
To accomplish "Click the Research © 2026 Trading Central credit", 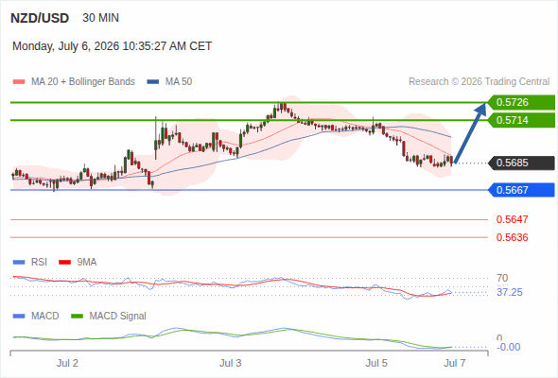I will tap(479, 82).
